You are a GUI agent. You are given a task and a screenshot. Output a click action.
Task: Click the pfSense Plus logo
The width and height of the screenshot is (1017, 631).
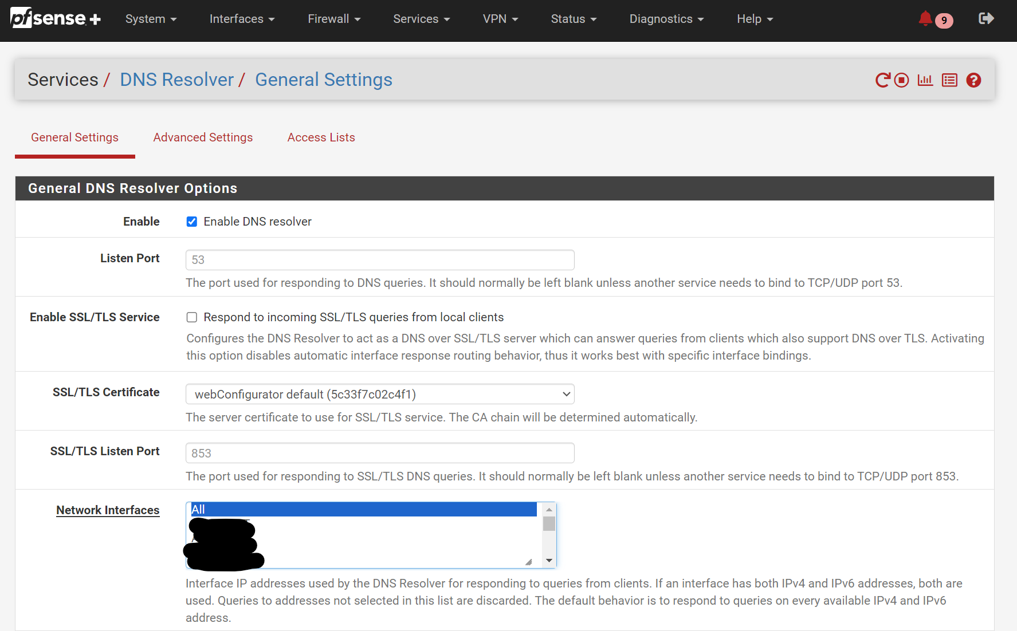56,18
